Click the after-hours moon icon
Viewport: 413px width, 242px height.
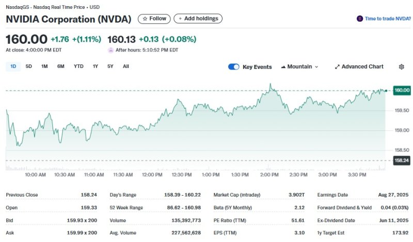tap(110, 50)
